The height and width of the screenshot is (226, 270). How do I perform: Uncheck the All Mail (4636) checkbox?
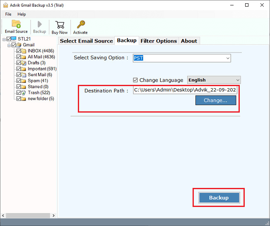[19, 57]
